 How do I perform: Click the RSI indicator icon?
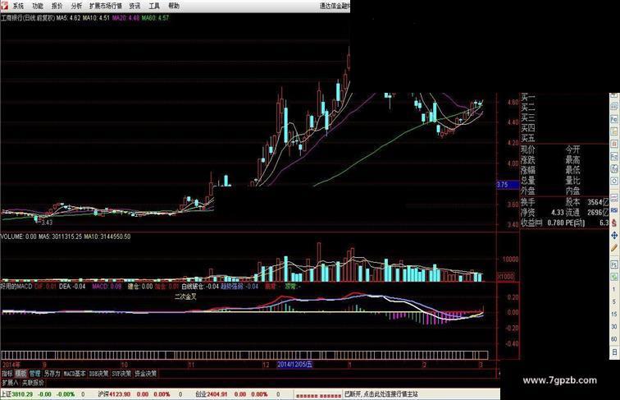coord(614,210)
